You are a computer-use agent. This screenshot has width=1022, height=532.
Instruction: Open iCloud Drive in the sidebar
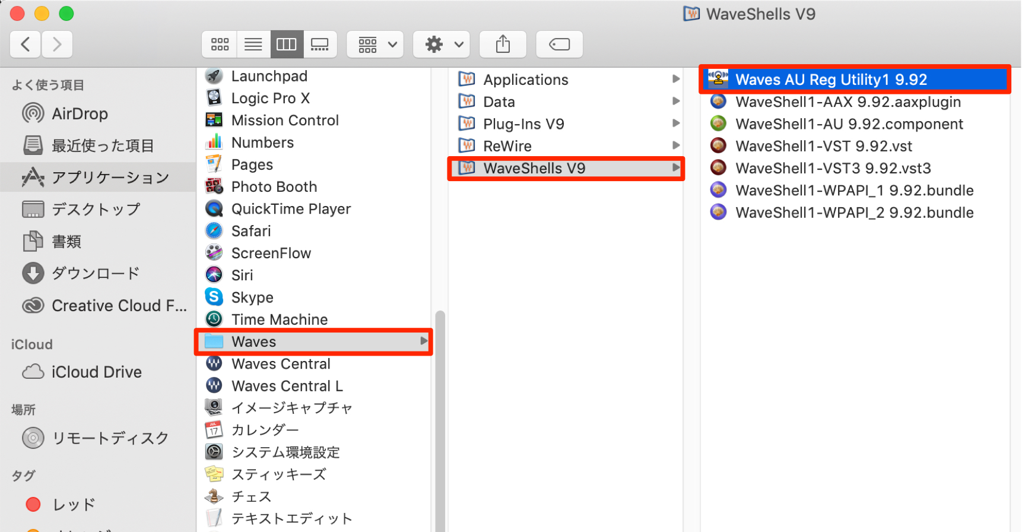(98, 372)
